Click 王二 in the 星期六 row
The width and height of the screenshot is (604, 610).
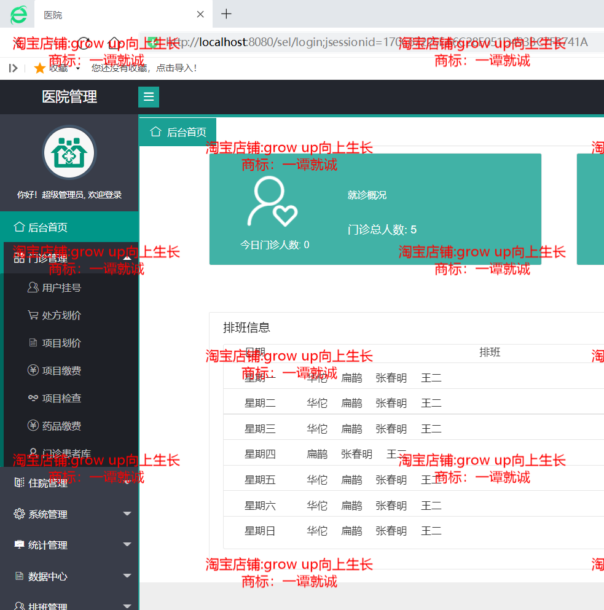coord(431,506)
